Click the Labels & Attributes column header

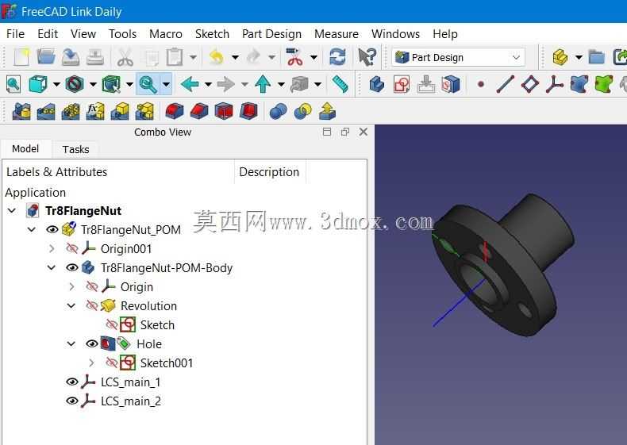click(x=57, y=172)
